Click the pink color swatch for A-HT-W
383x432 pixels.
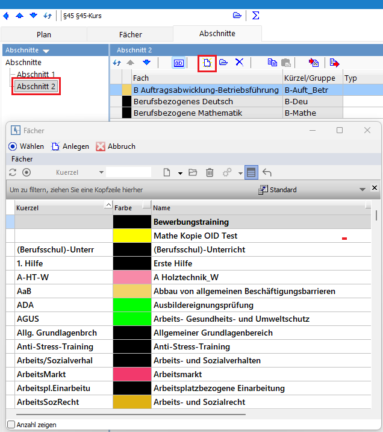(131, 277)
